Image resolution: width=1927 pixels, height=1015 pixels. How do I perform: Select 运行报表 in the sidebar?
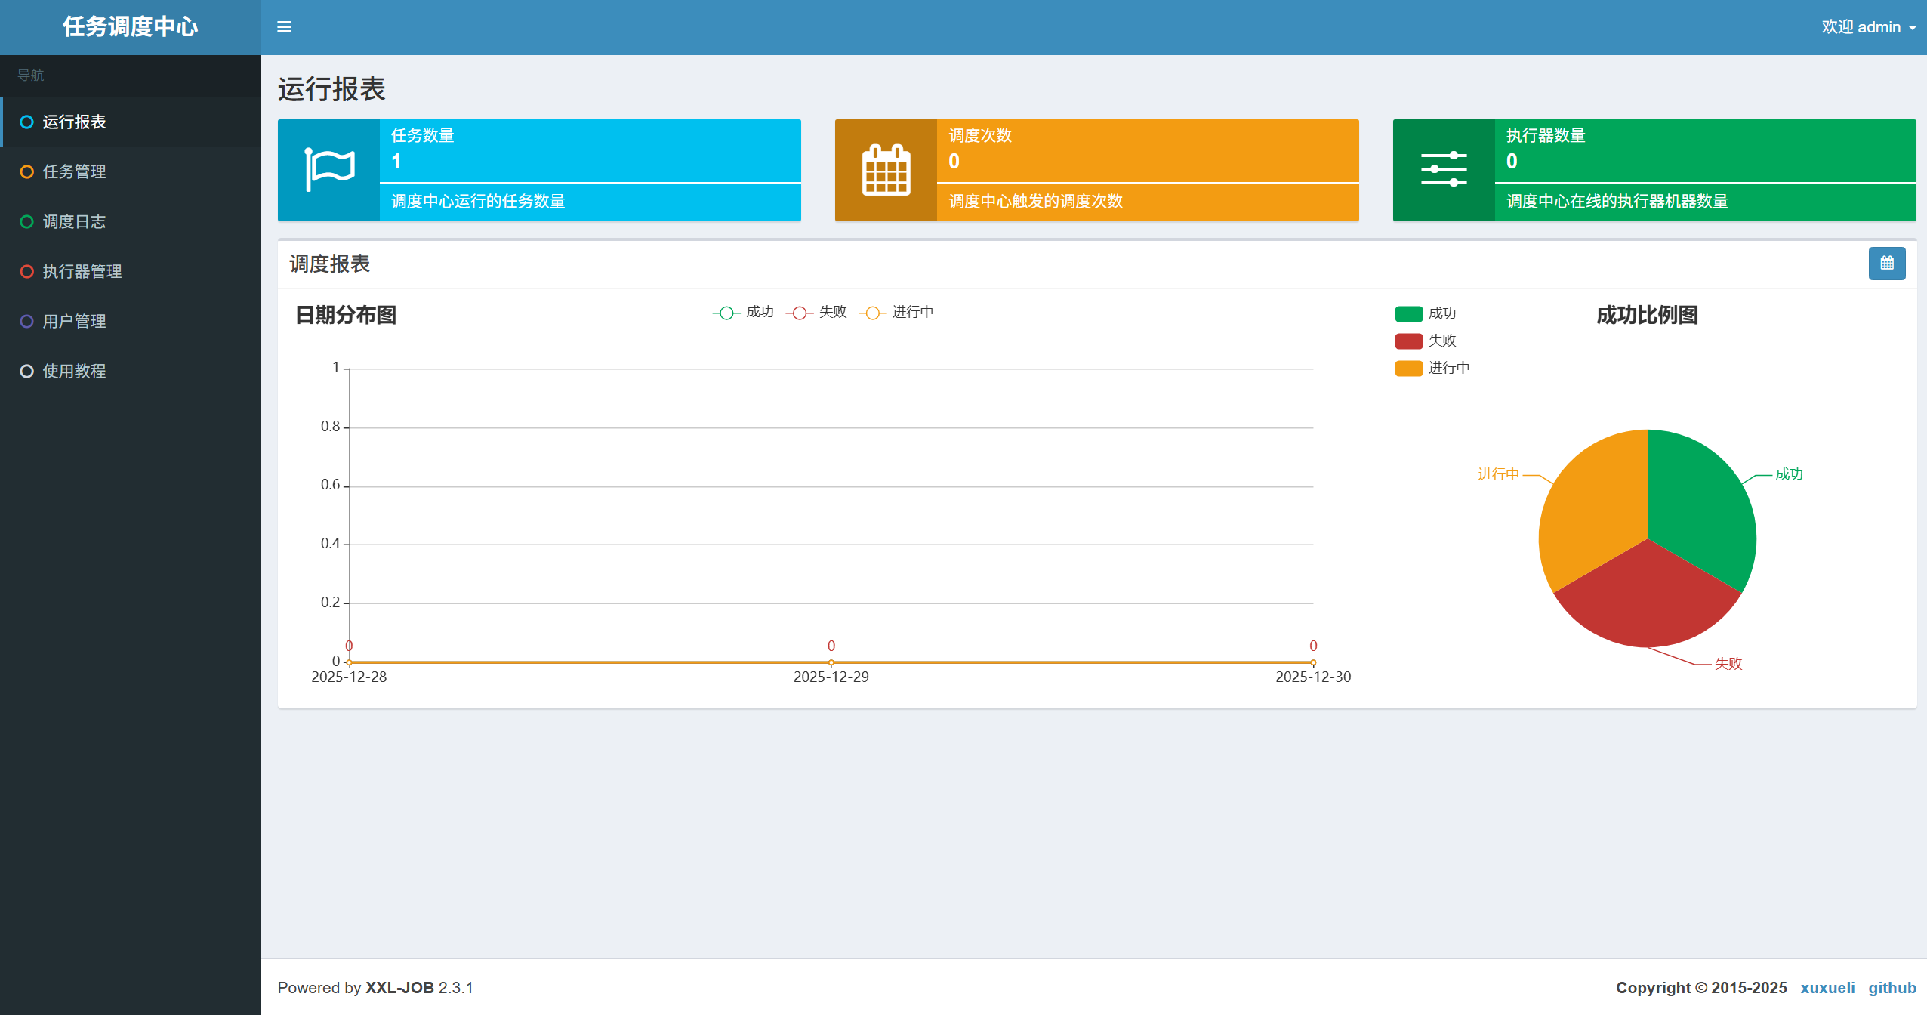click(74, 122)
